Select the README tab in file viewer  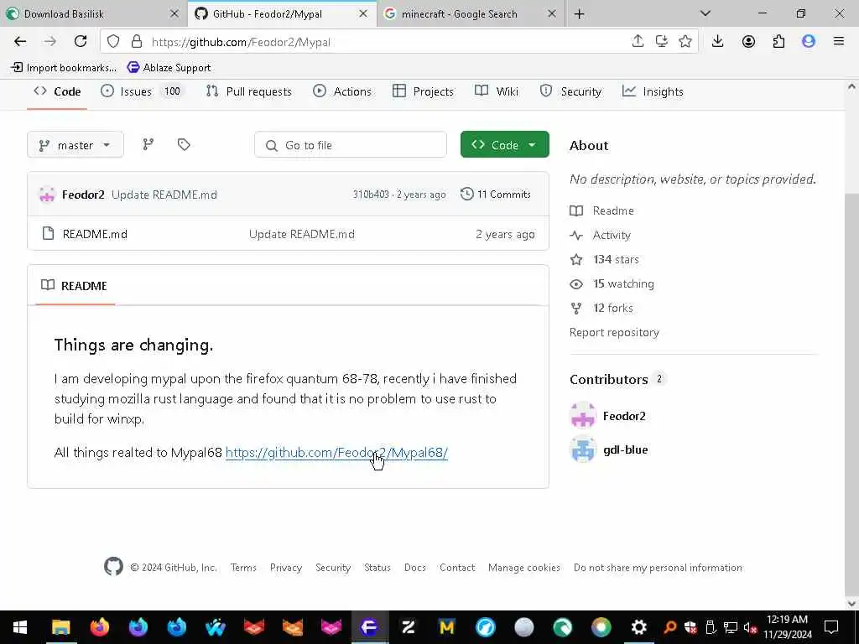pyautogui.click(x=75, y=285)
